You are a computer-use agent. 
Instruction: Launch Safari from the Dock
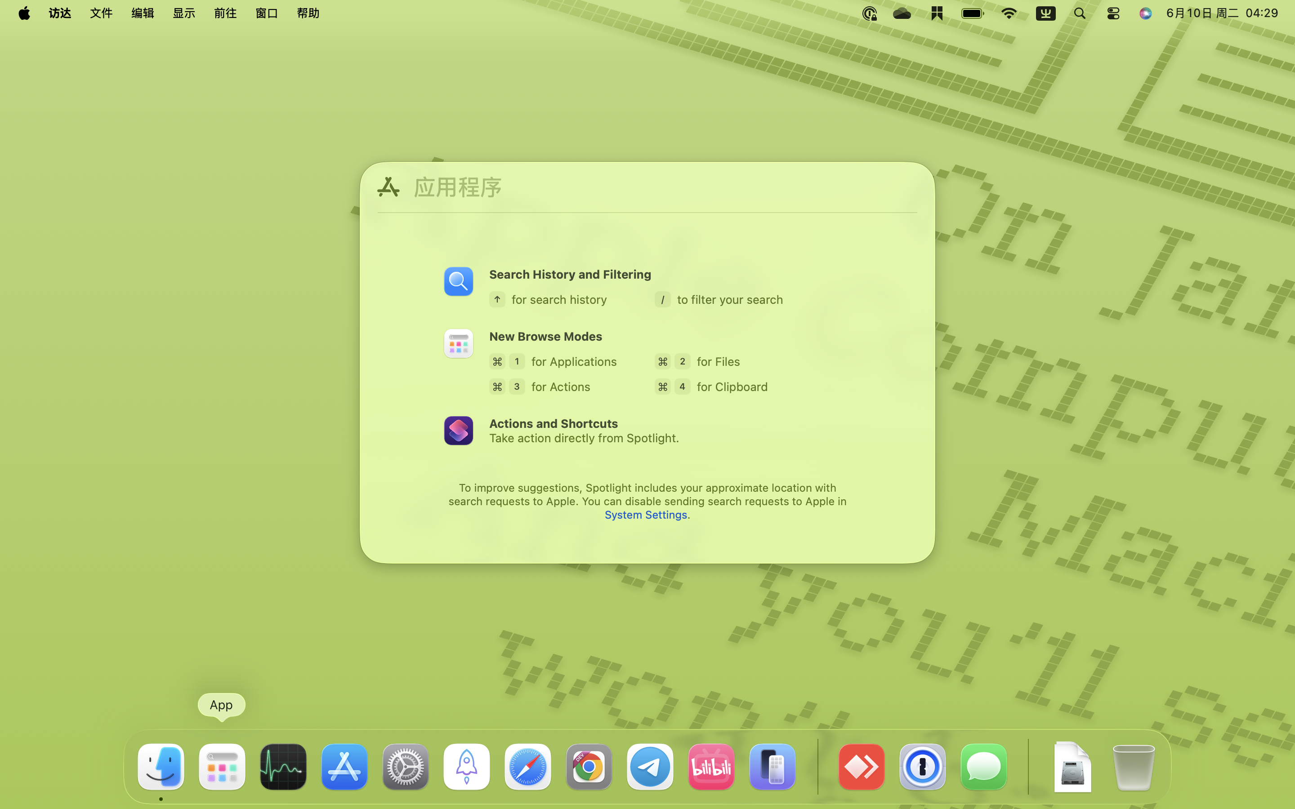tap(527, 766)
